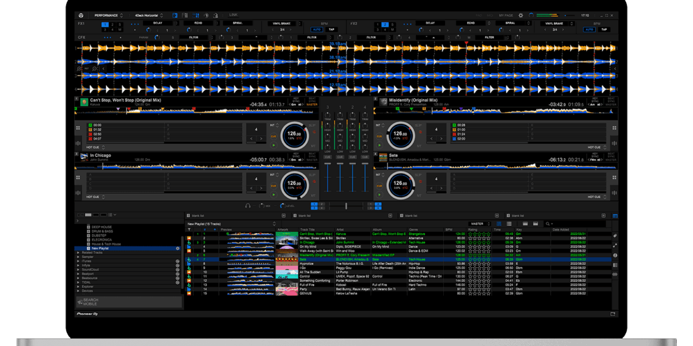Sort tracks by the BPM column header
Screen dimensions: 693x346
click(x=449, y=229)
